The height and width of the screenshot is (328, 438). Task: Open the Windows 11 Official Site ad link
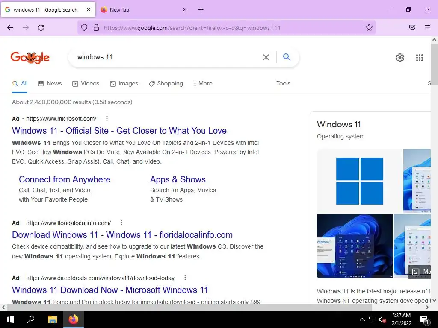[x=119, y=131]
